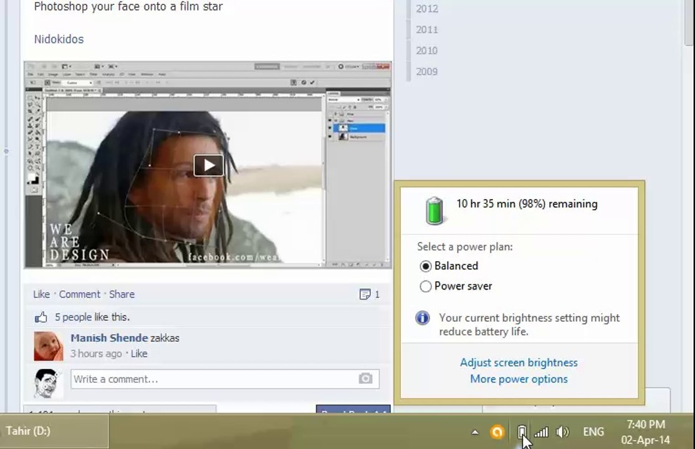Viewport: 695px width, 449px height.
Task: Open More power options link
Action: [x=519, y=379]
